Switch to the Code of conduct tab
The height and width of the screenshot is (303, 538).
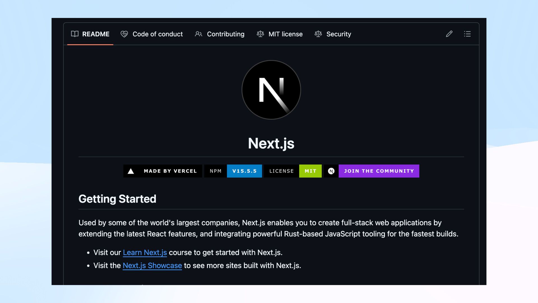tap(157, 34)
